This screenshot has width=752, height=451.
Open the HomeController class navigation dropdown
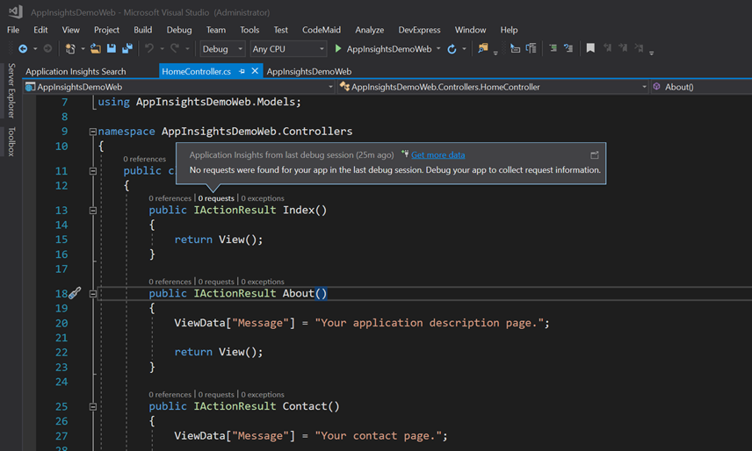(x=493, y=87)
